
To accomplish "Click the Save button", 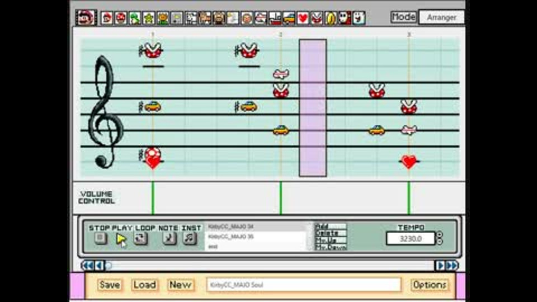I will point(109,285).
